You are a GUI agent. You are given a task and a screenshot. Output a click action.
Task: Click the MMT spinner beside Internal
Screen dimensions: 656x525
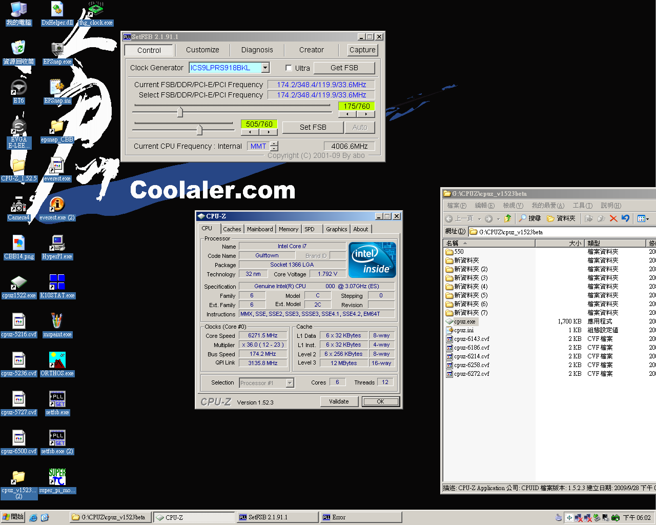pyautogui.click(x=274, y=146)
